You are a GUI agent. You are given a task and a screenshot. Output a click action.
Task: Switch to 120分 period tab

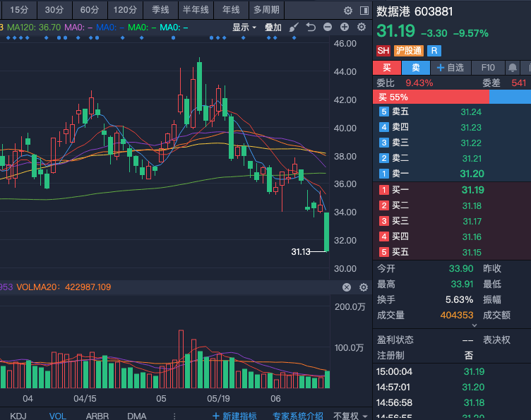click(125, 10)
